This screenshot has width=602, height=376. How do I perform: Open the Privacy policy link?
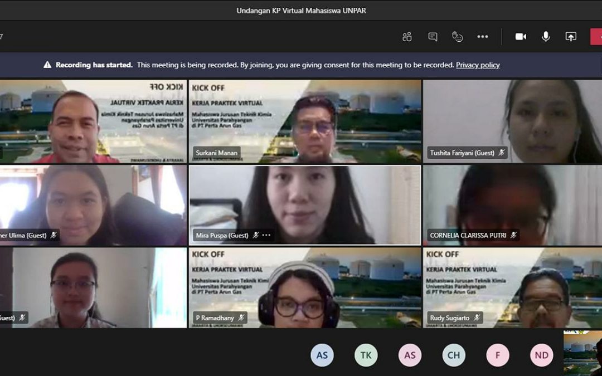(x=478, y=65)
